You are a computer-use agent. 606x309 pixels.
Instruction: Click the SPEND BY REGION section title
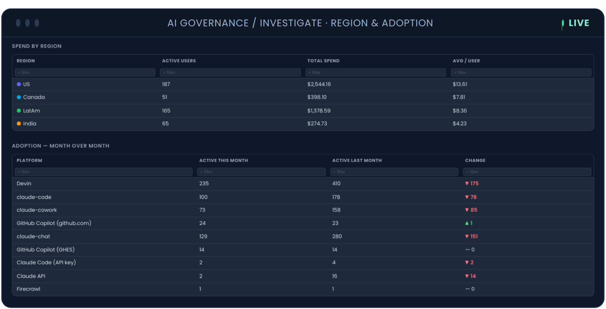(37, 46)
